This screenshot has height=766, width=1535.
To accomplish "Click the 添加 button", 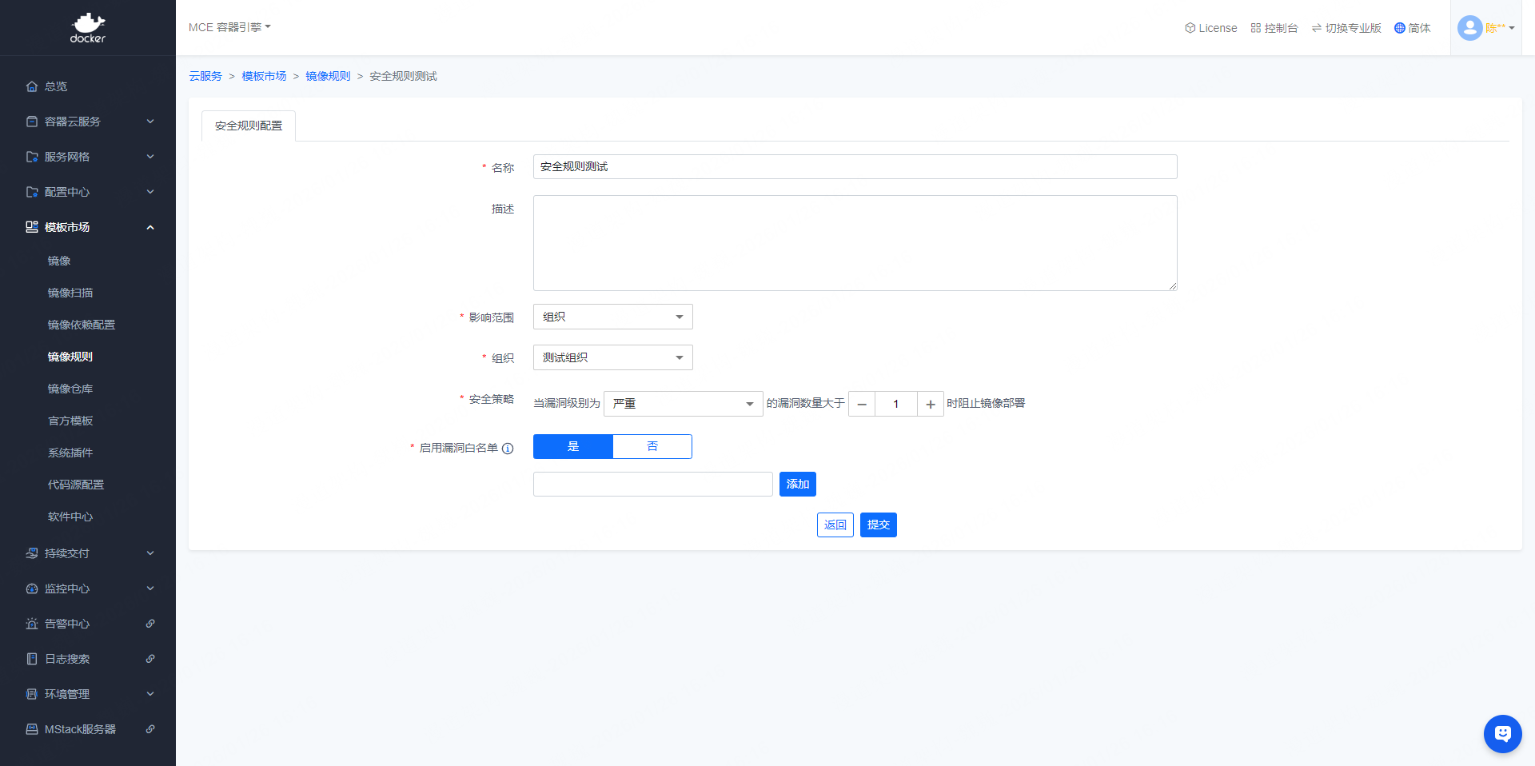I will point(797,484).
